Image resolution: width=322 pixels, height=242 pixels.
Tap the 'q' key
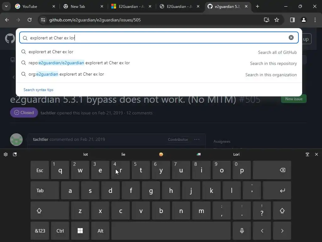click(60, 170)
